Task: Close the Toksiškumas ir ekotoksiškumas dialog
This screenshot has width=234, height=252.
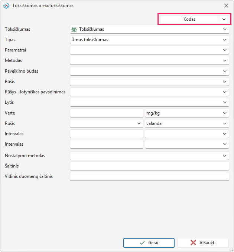Action: click(226, 6)
